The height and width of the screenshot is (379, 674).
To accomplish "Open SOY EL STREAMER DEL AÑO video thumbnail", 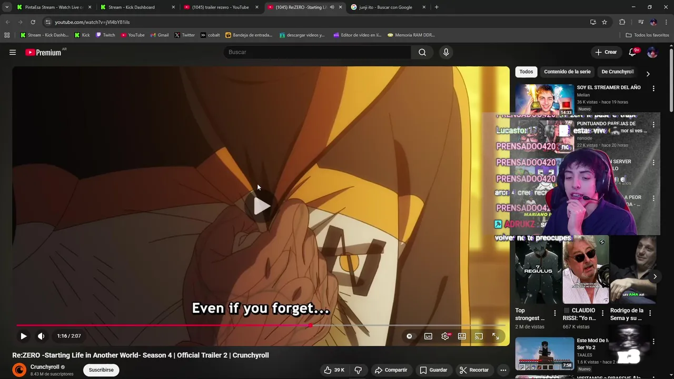I will [544, 99].
